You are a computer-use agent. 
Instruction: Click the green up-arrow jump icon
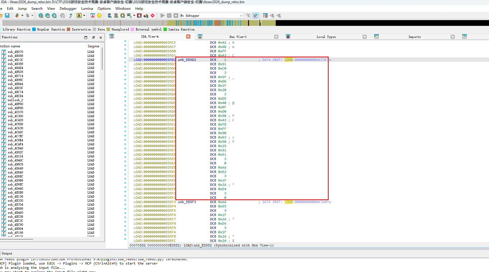71,16
